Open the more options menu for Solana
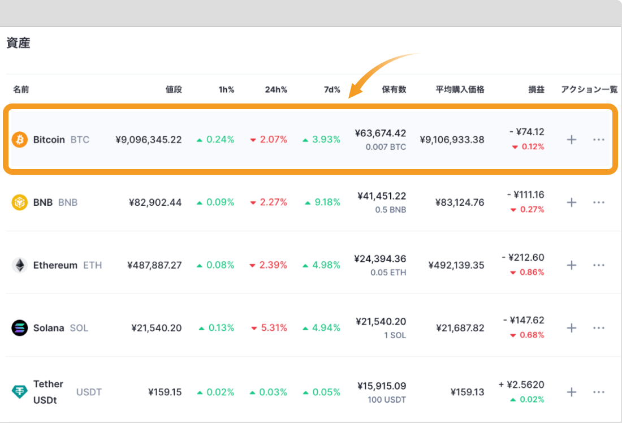Image resolution: width=622 pixels, height=423 pixels. click(599, 328)
